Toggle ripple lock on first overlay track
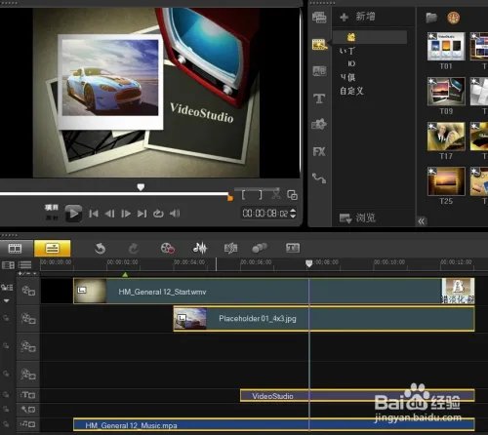The width and height of the screenshot is (488, 435). [x=6, y=318]
